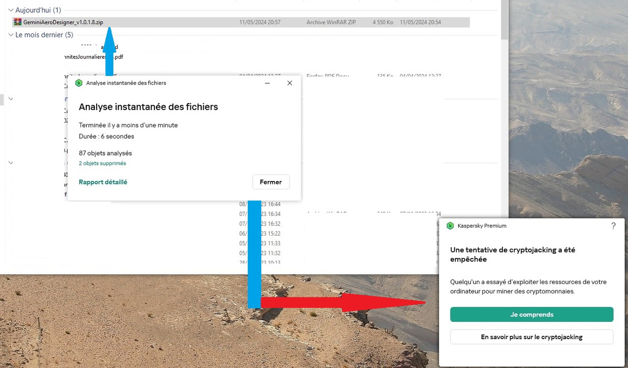Viewport: 628px width, 368px height.
Task: Click Je comprends on the Kaspersky alert
Action: tap(531, 315)
